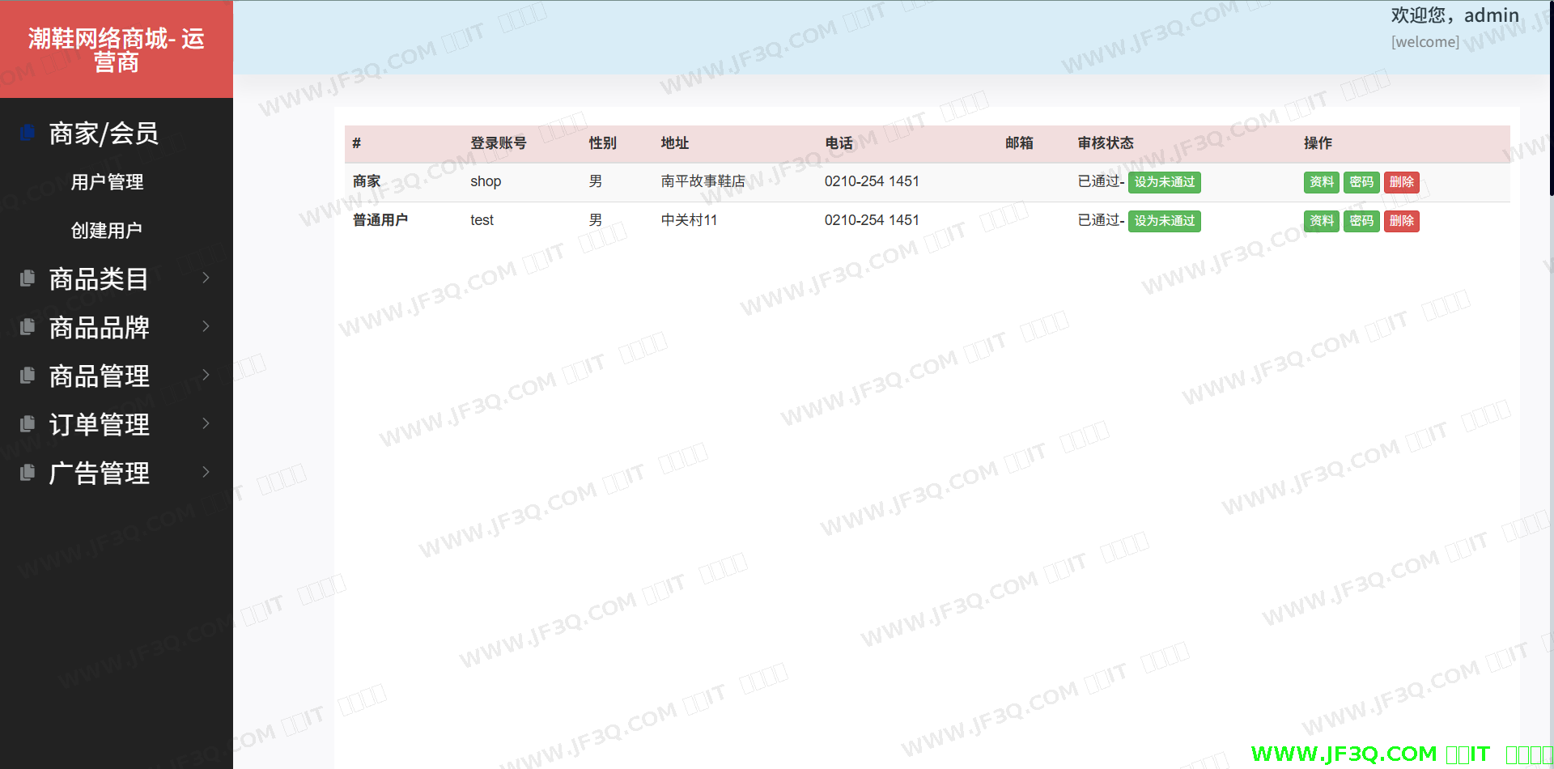Expand the 订单管理 chevron arrow
1554x769 pixels.
206,423
